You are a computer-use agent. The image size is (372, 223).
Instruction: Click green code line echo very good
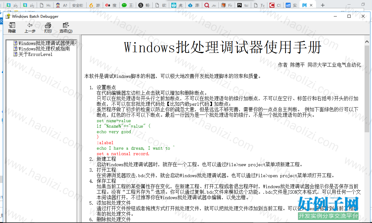(x=114, y=132)
